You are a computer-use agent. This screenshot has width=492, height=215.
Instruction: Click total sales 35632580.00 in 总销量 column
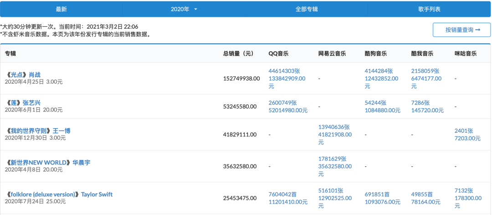(240, 166)
